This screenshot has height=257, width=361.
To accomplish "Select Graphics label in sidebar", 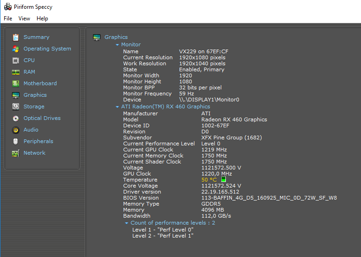I will tap(35, 95).
